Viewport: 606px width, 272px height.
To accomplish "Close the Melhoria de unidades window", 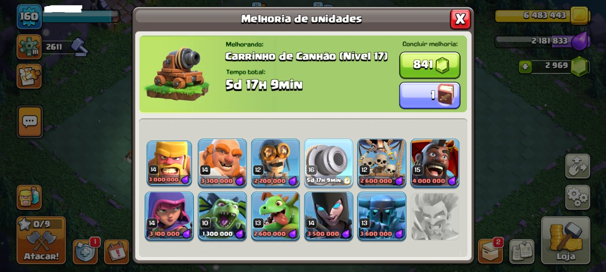I will [x=460, y=19].
